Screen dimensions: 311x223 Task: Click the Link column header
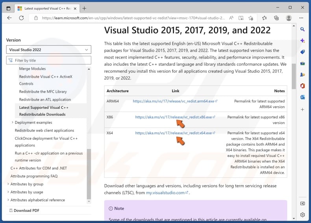coord(175,91)
